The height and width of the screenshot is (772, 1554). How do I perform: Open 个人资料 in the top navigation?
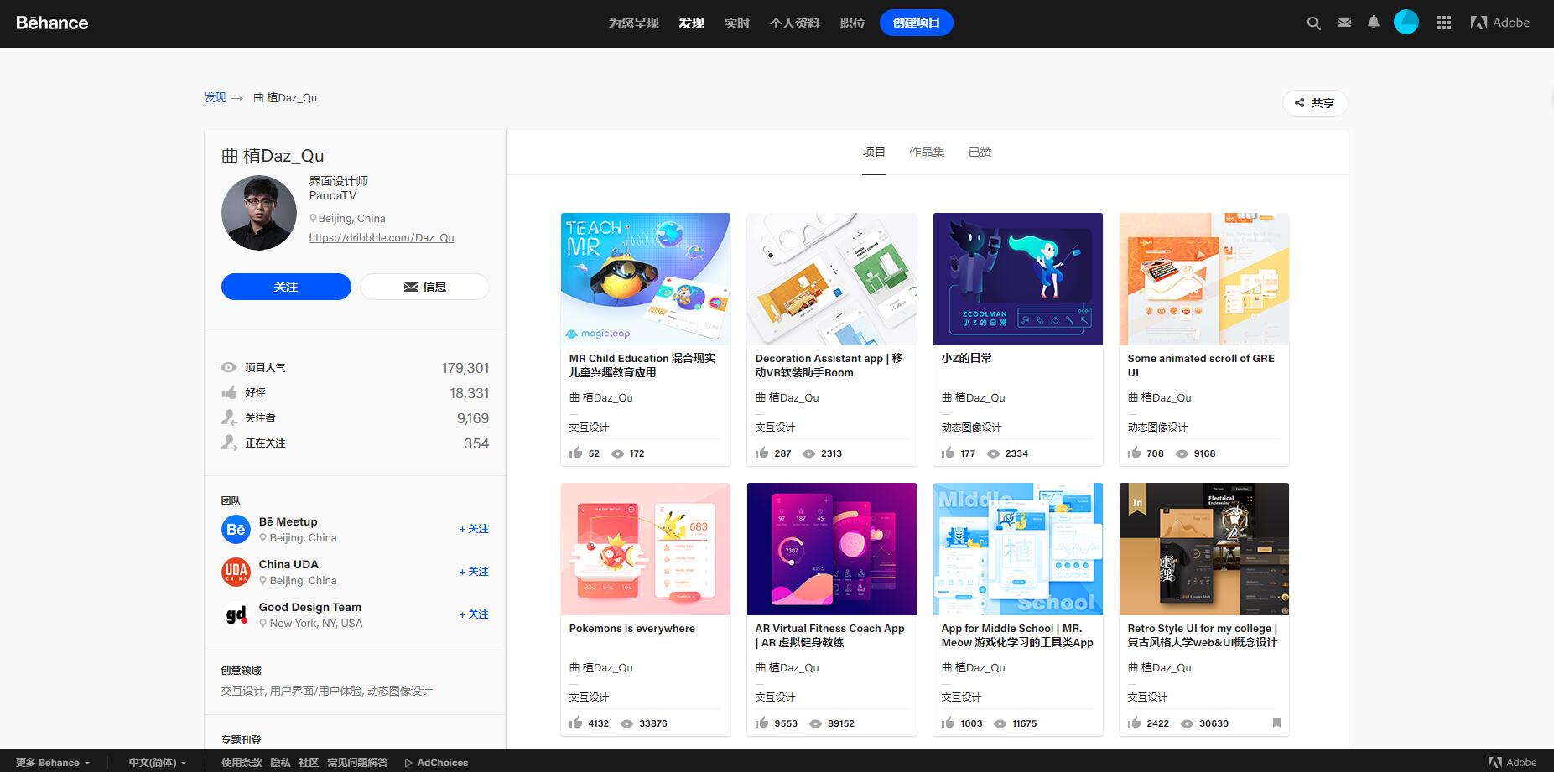pyautogui.click(x=795, y=23)
